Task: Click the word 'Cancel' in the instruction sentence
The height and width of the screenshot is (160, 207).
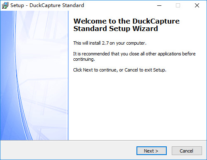Action: pyautogui.click(x=131, y=70)
